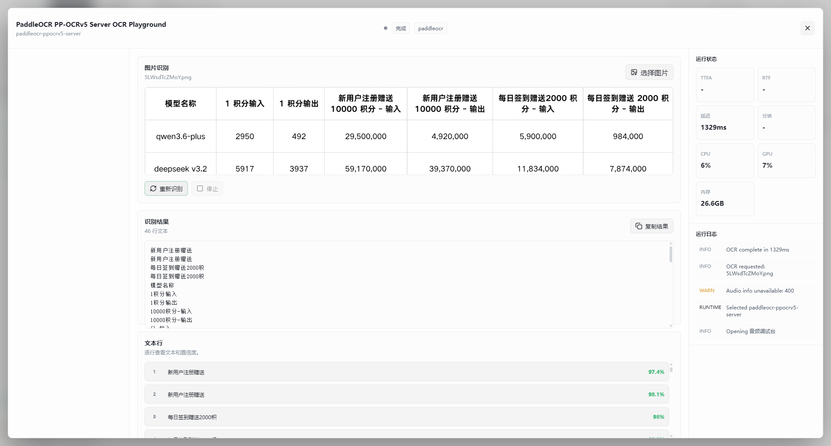The height and width of the screenshot is (446, 831).
Task: Click the 文本行 section heading
Action: pos(154,343)
